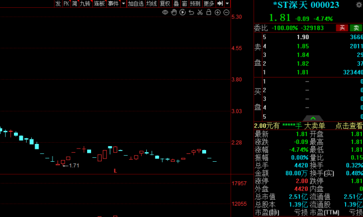Click the jump-to-end arrow icon
This screenshot has height=217, width=363.
(x=220, y=3)
